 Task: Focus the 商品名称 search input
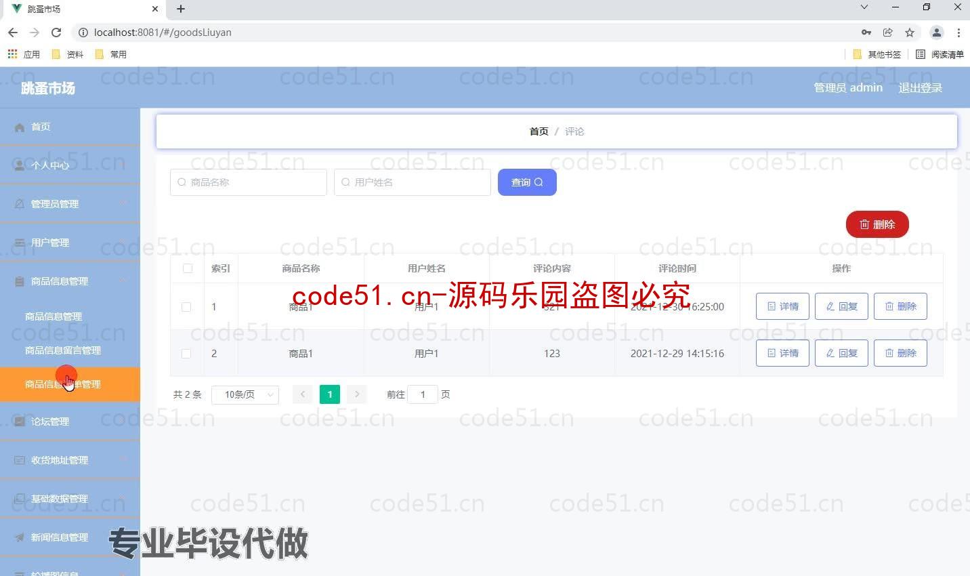click(x=249, y=182)
